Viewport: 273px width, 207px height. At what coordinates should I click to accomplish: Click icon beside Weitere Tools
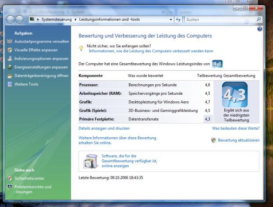point(10,84)
